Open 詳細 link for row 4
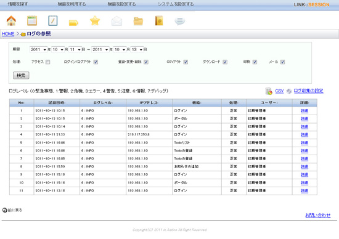Screen dimensions: 339x239 click(x=304, y=135)
